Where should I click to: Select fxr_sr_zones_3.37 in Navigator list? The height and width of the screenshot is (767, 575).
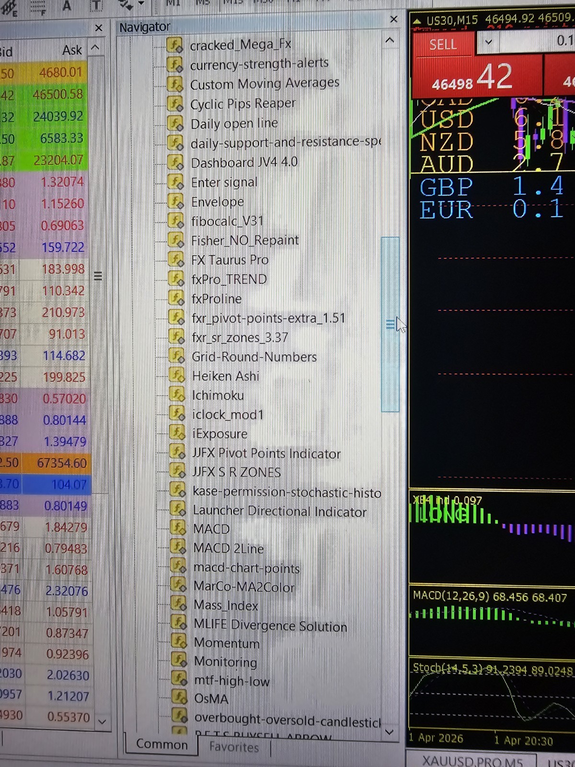240,337
